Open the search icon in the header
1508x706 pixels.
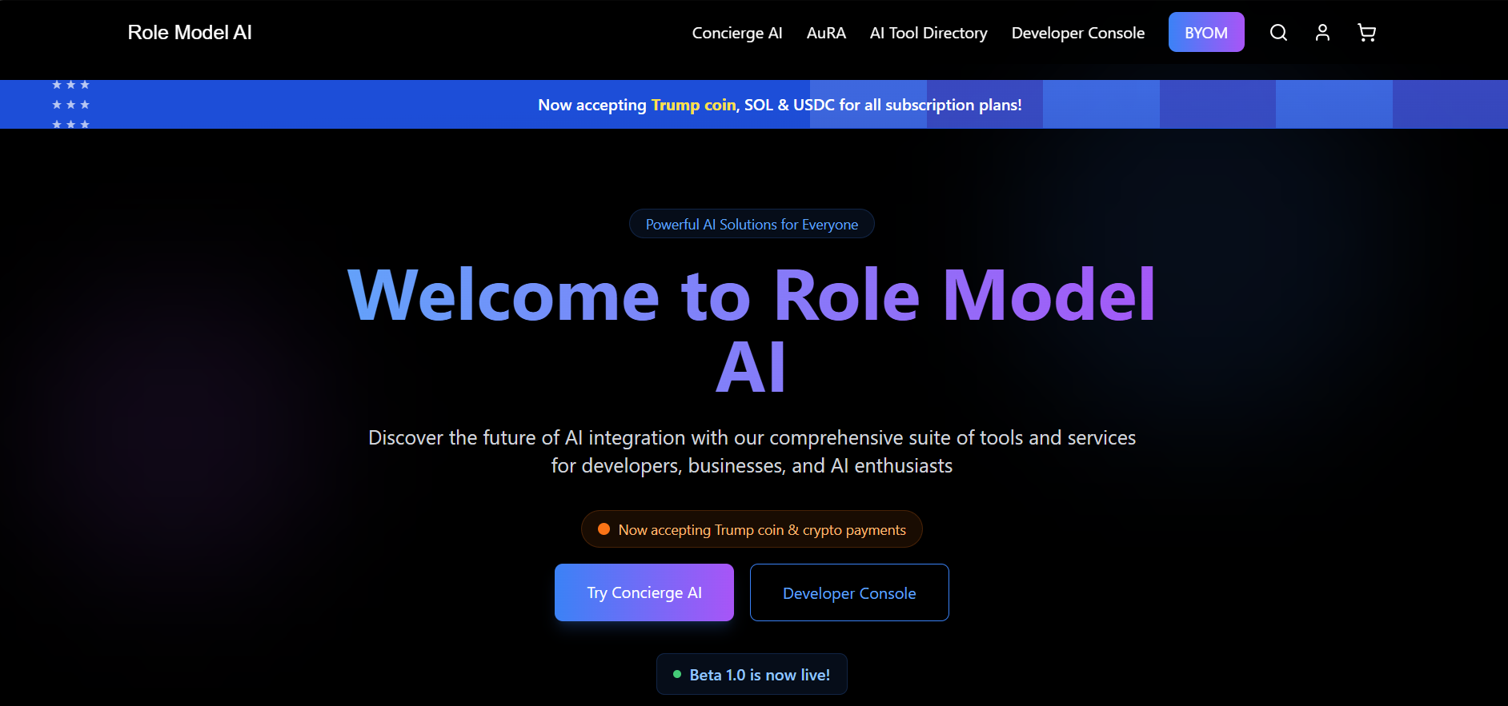[1278, 33]
